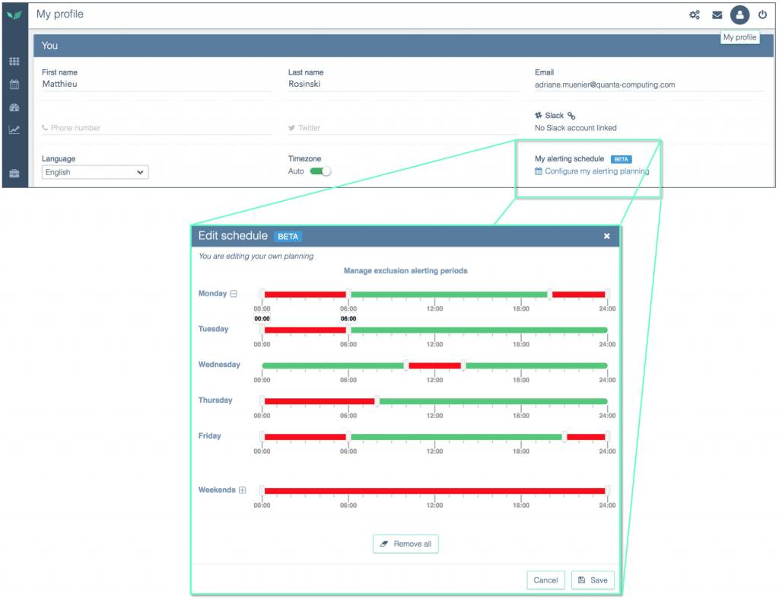Open the grid dashboard sidebar icon
779x600 pixels.
pyautogui.click(x=14, y=62)
